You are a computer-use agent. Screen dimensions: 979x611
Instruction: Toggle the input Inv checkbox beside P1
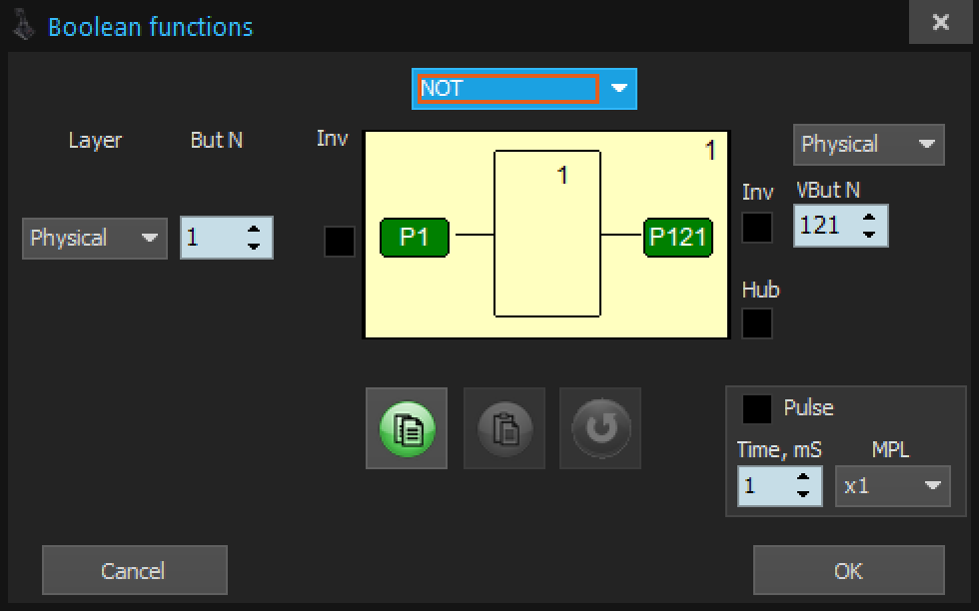point(340,241)
